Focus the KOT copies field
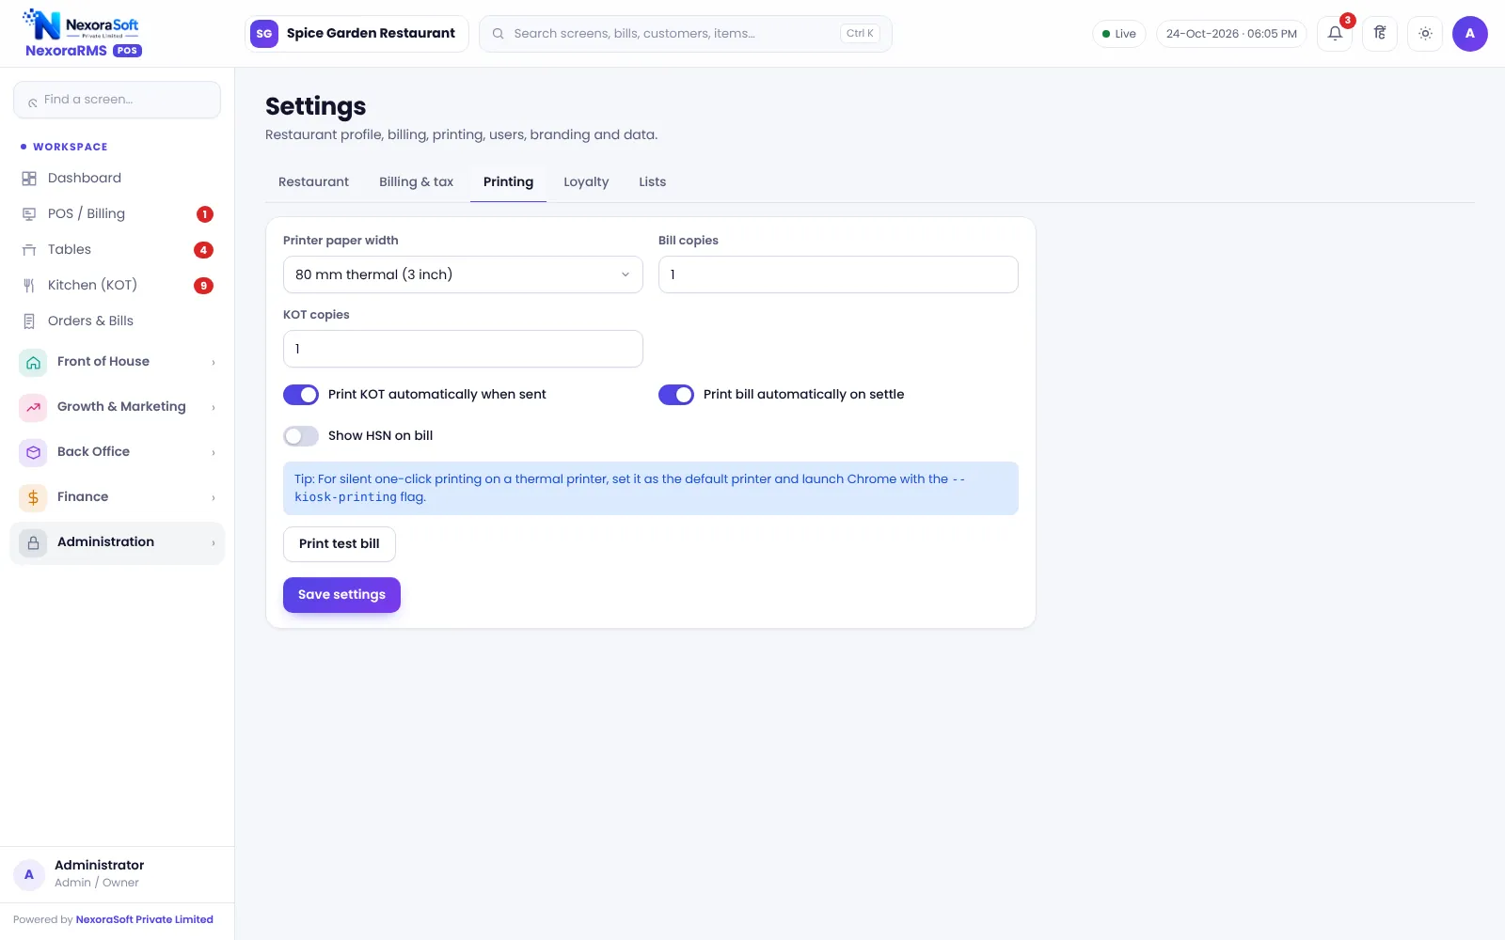Image resolution: width=1505 pixels, height=940 pixels. 463,349
